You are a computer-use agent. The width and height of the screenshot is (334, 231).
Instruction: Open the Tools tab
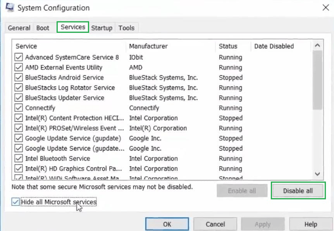(x=127, y=28)
